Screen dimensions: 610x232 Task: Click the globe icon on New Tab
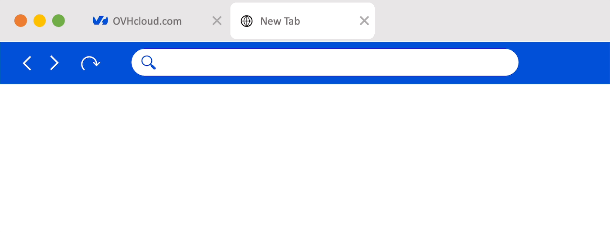pos(247,21)
